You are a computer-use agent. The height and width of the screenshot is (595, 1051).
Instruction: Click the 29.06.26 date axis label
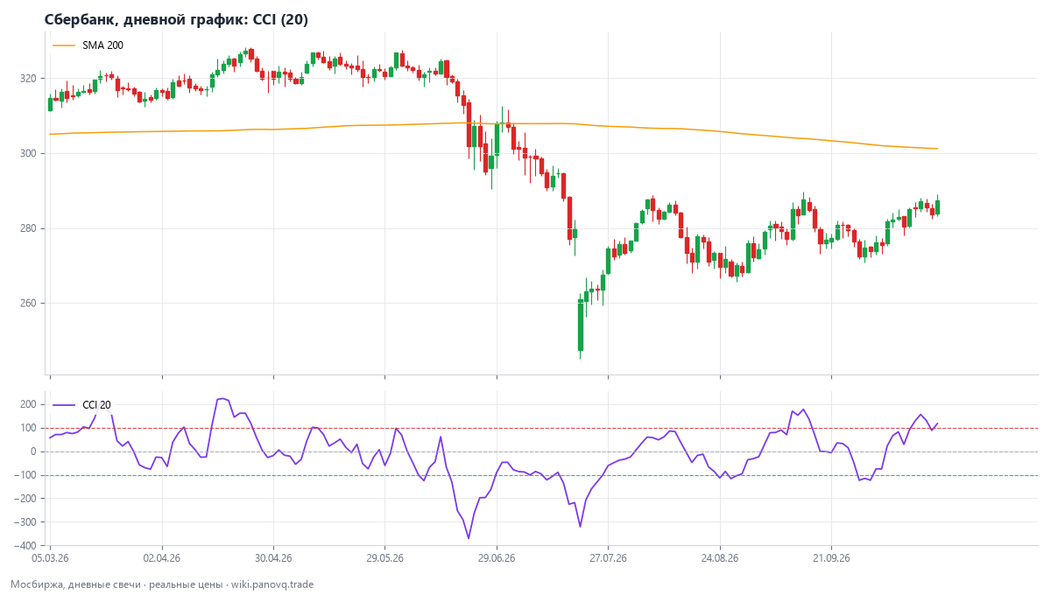(497, 557)
